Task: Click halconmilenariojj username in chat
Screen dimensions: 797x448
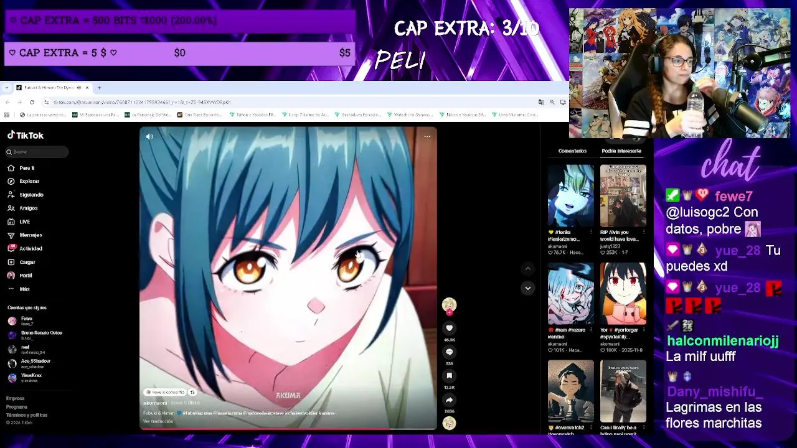Action: point(722,341)
